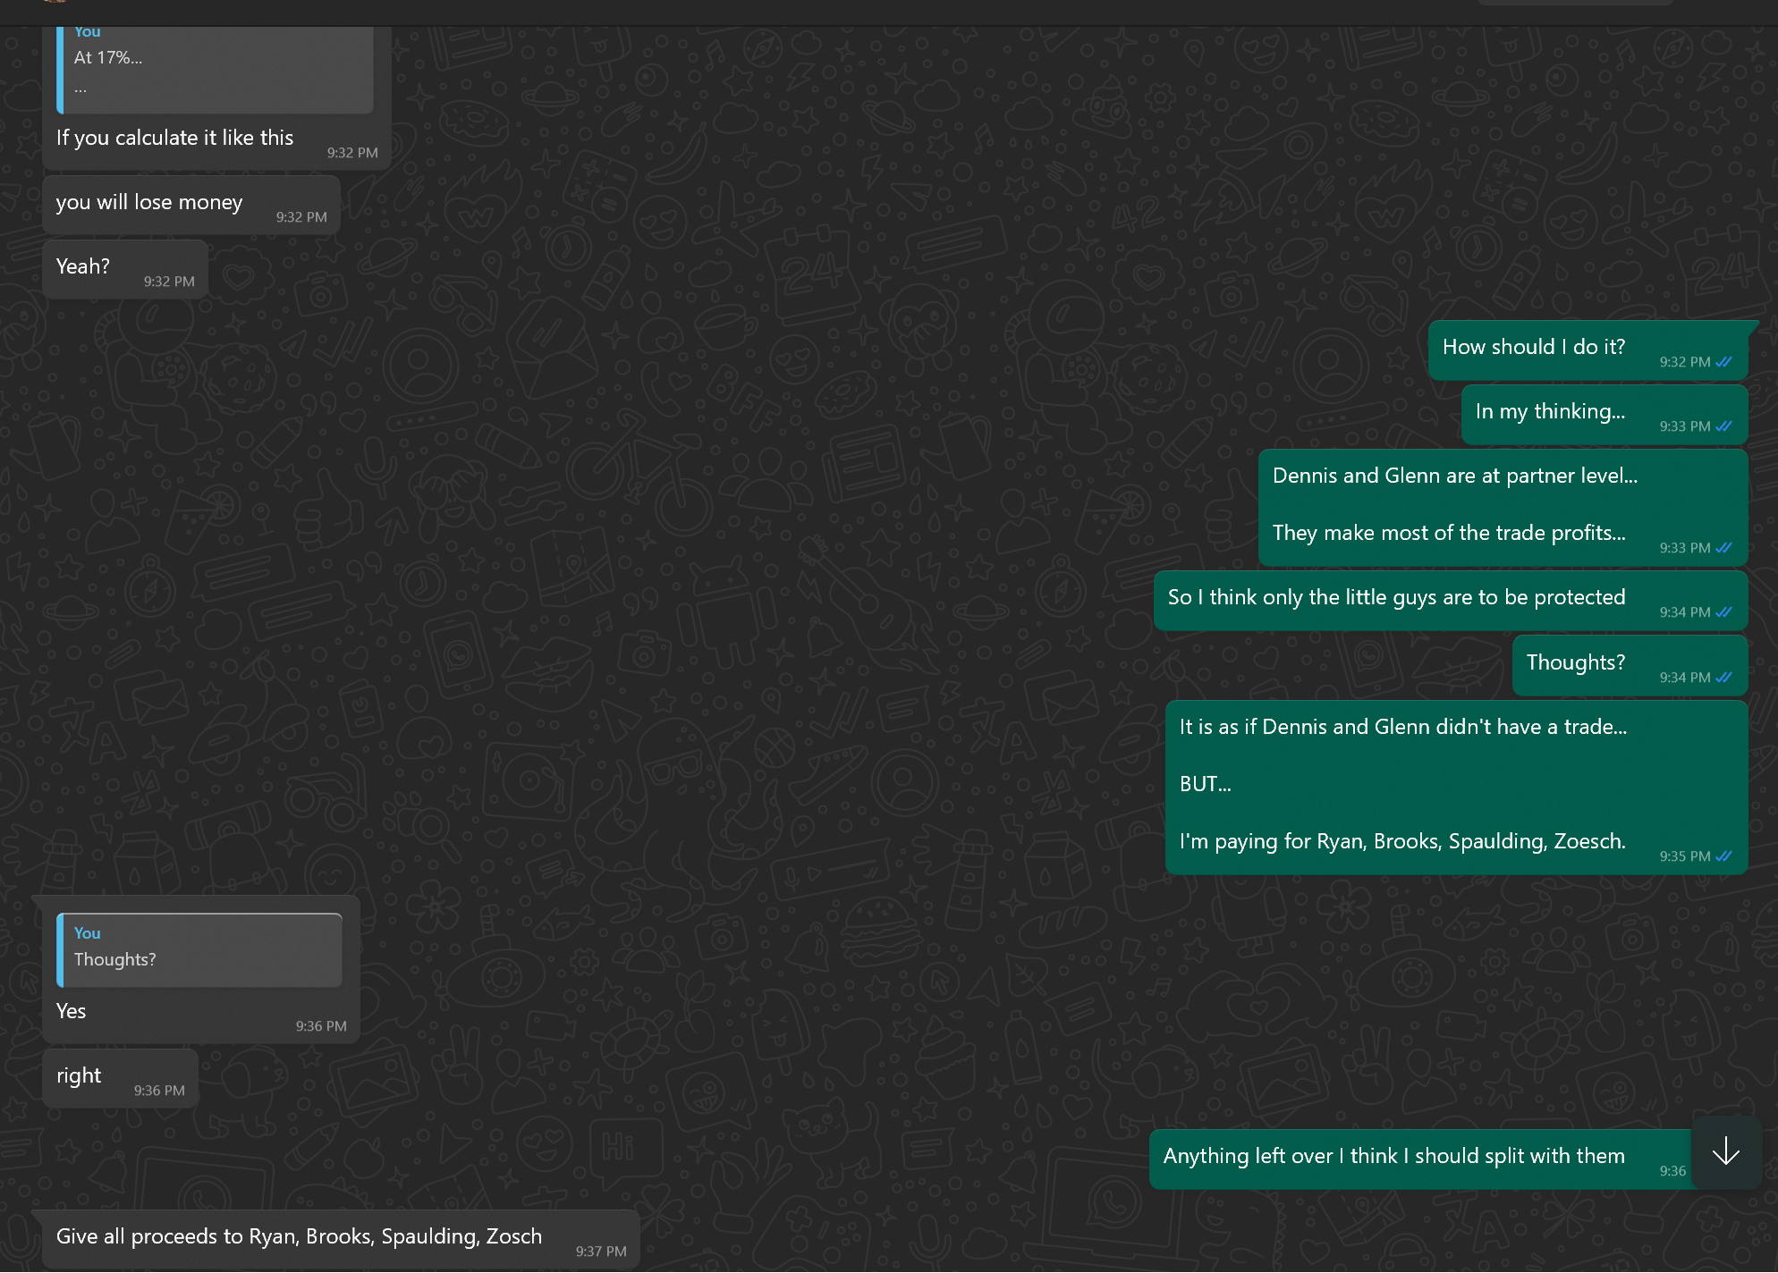
Task: Click "Dennis and Glenn are at partner level" text
Action: pos(1454,476)
